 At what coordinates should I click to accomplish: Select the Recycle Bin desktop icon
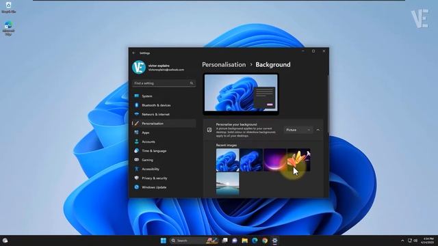coord(8,8)
